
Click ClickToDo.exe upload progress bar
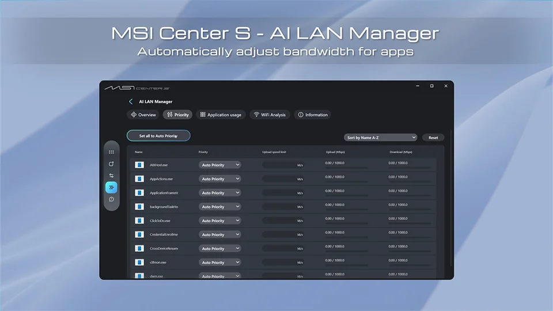coord(346,223)
